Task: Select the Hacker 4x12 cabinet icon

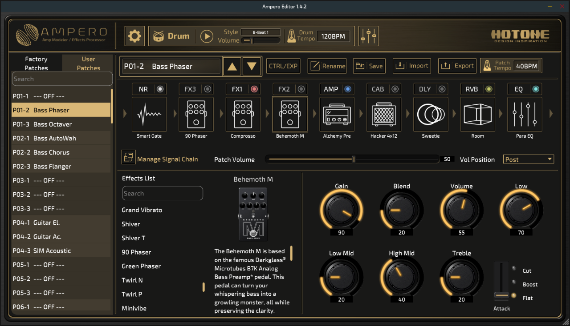Action: 384,115
